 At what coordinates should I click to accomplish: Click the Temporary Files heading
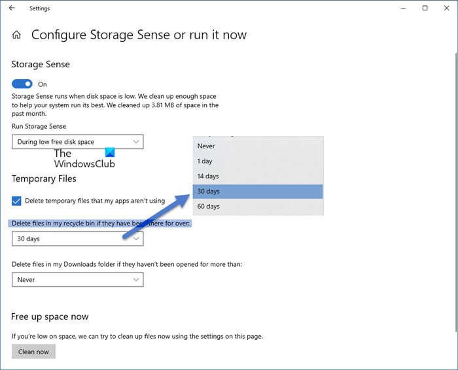44,178
